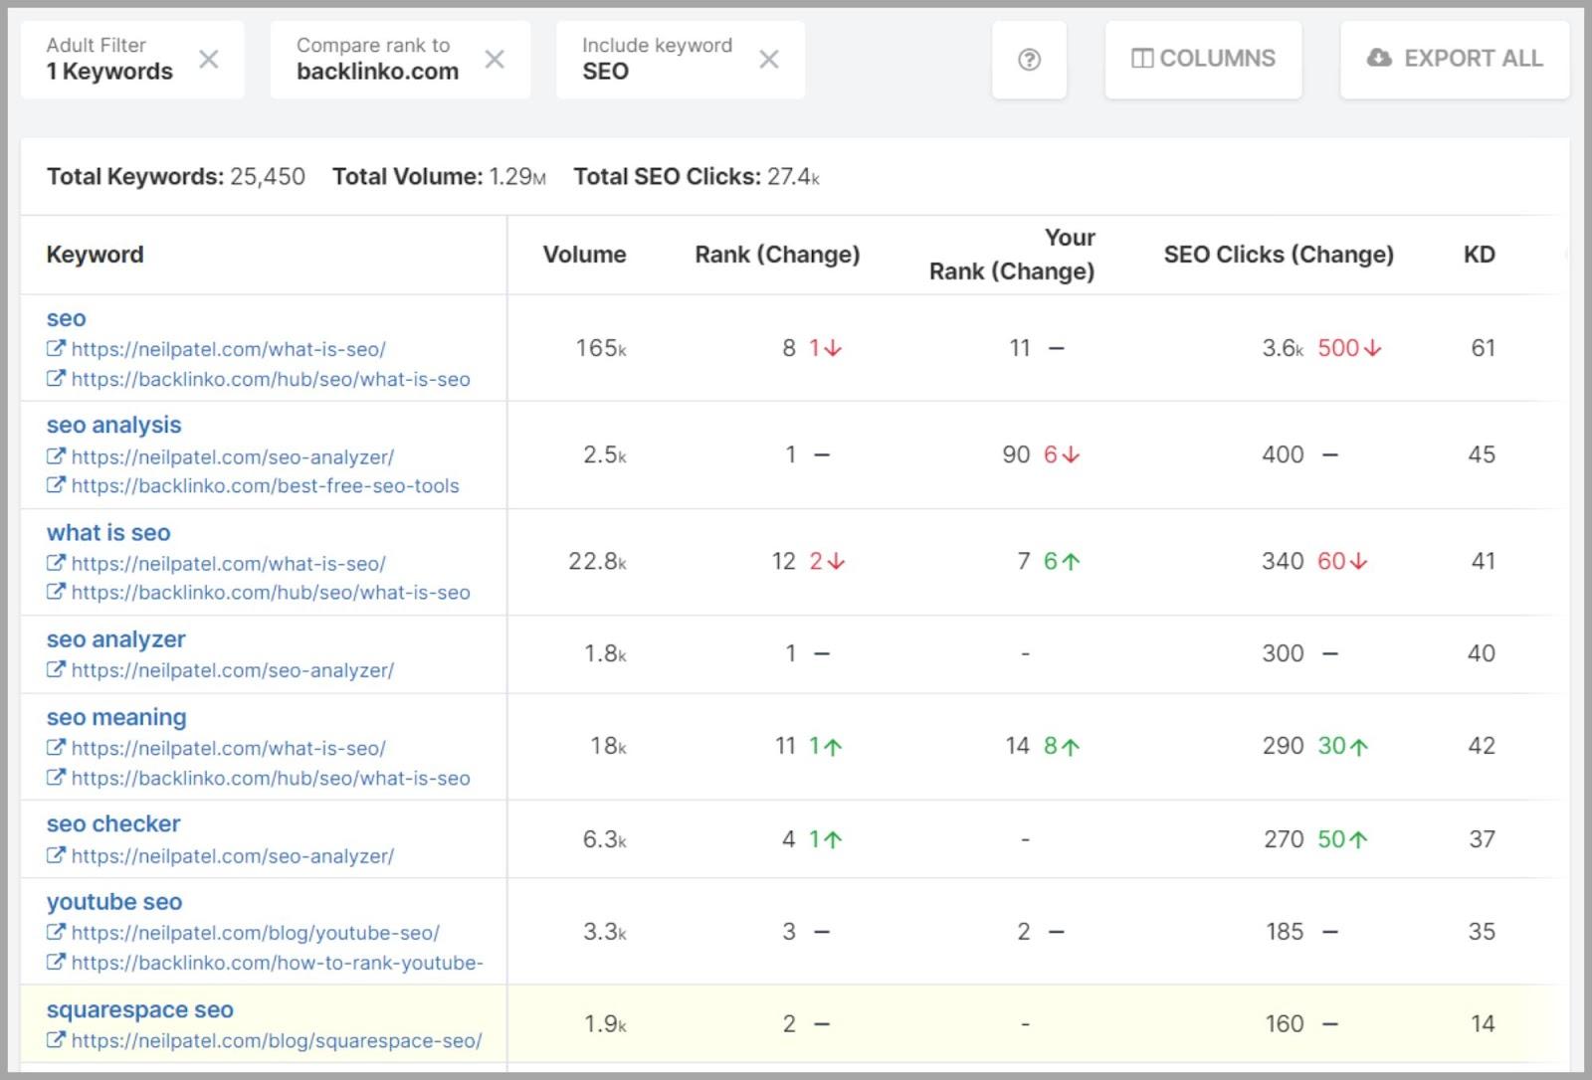1592x1080 pixels.
Task: Select the 'seo checker' keyword link
Action: [113, 824]
